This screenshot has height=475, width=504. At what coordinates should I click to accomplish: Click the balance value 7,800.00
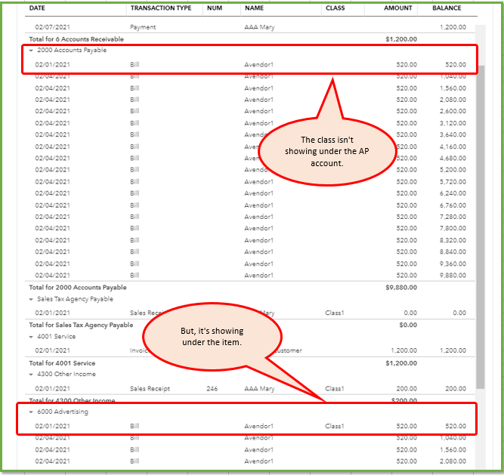click(453, 228)
